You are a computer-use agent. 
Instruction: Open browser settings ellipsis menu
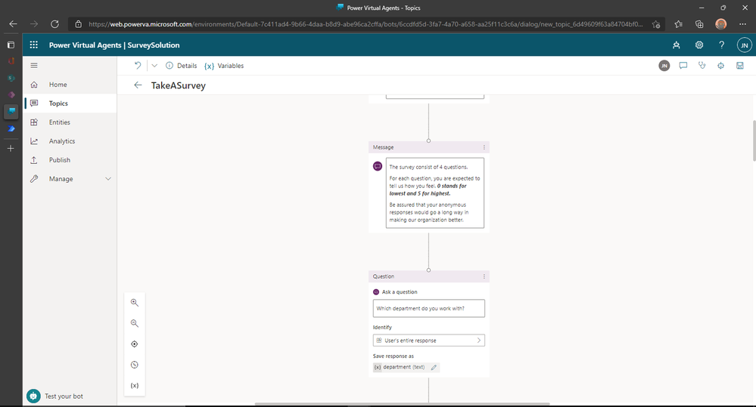tap(742, 24)
